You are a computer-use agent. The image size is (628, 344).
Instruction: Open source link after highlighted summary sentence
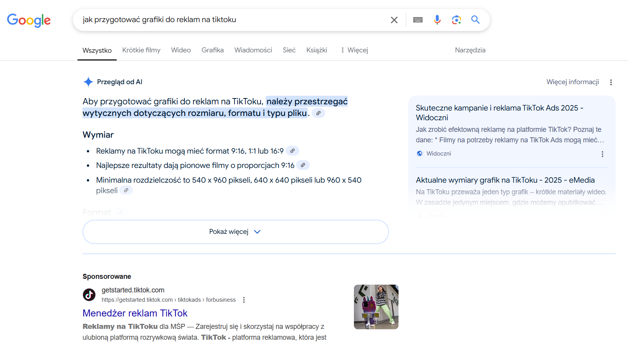(318, 113)
